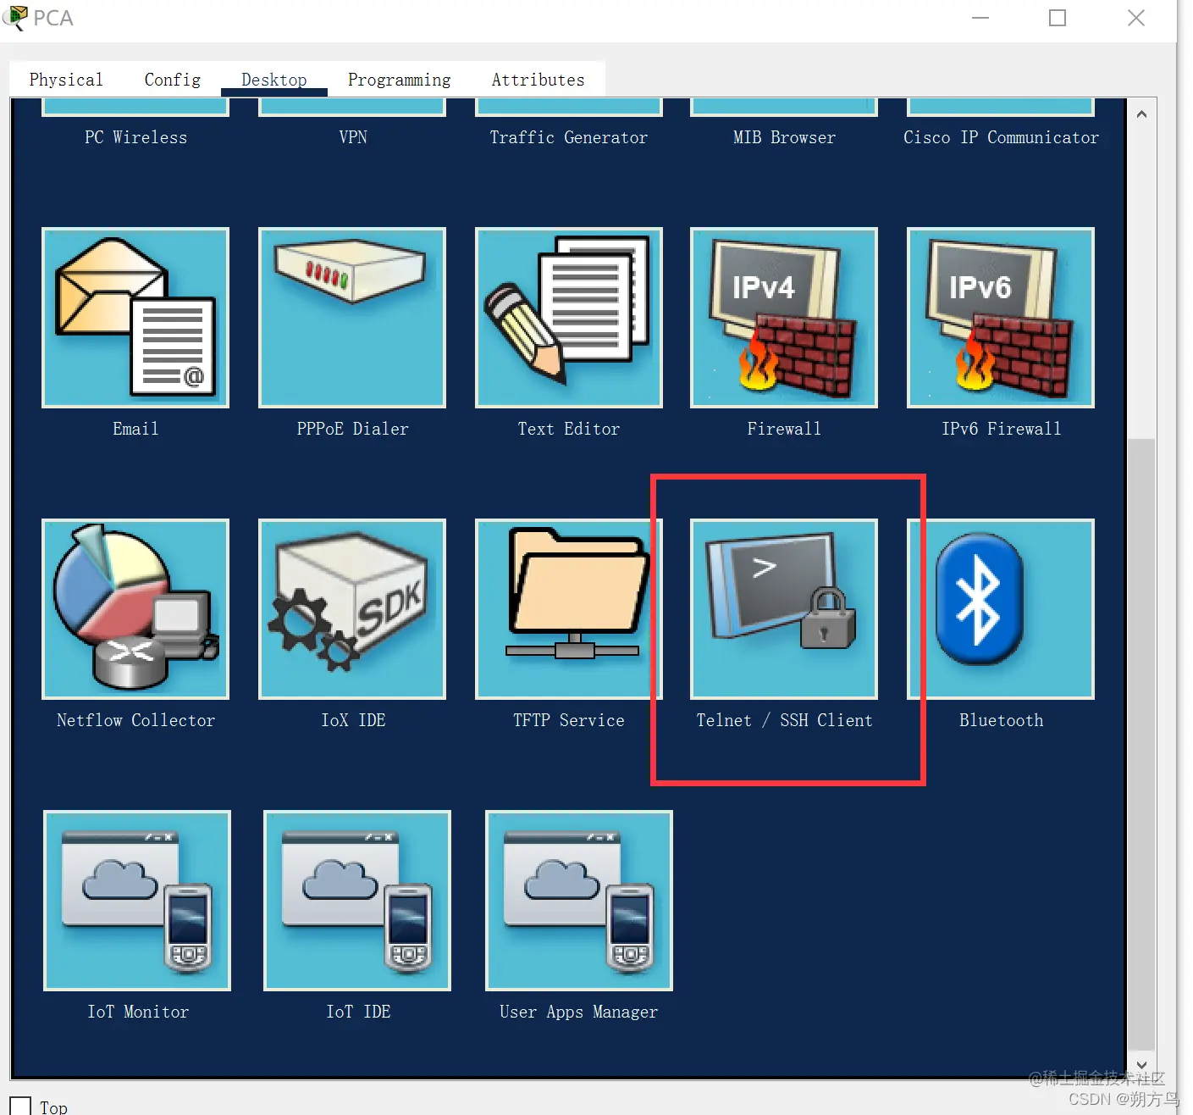Open the Attributes tab
Image resolution: width=1193 pixels, height=1115 pixels.
[x=539, y=80]
